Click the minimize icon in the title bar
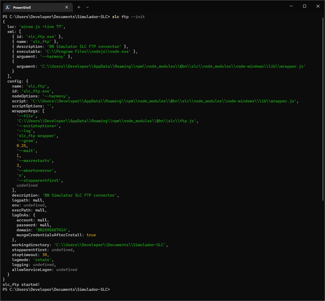This screenshot has height=301, width=325. (291, 6)
